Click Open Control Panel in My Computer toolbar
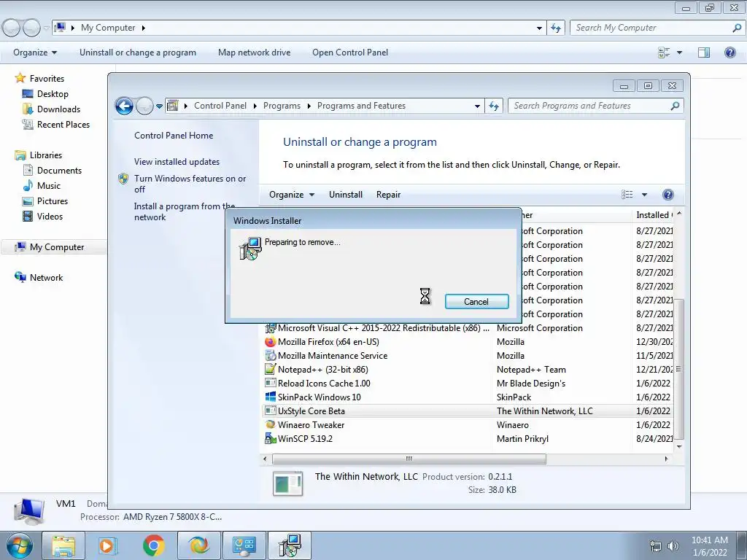 [x=350, y=52]
